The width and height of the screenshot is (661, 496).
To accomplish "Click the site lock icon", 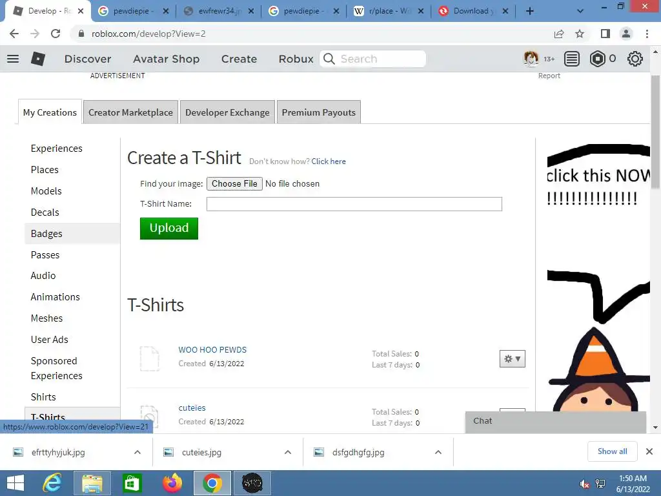I will coord(81,34).
